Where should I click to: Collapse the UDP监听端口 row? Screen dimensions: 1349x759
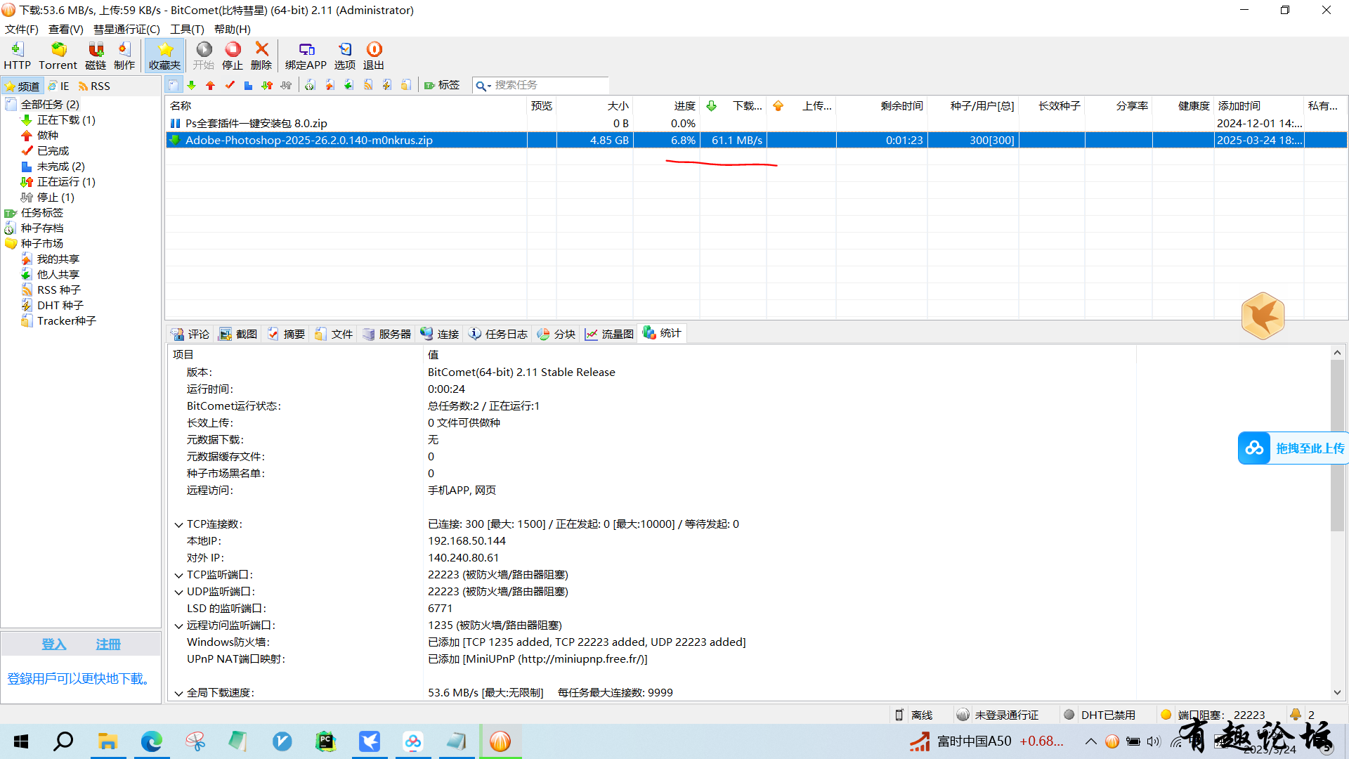178,592
